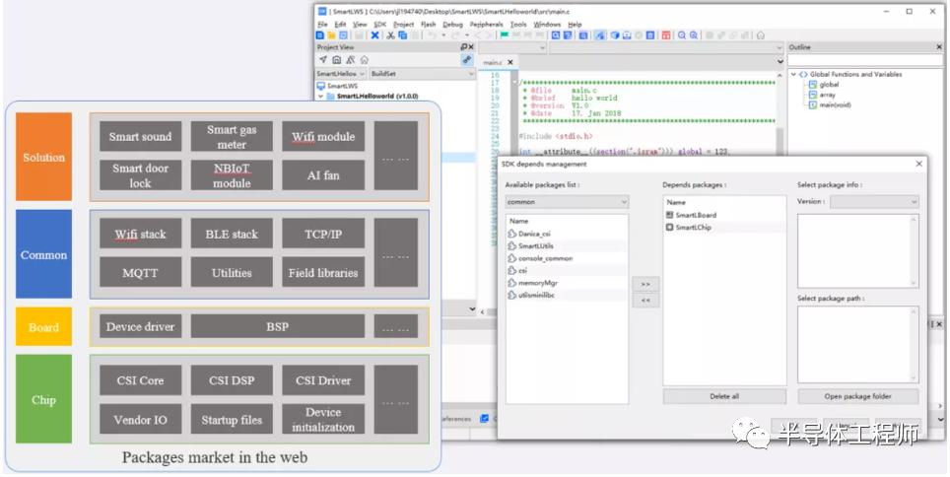950x477 pixels.
Task: Click the Outline search field
Action: pyautogui.click(x=865, y=60)
